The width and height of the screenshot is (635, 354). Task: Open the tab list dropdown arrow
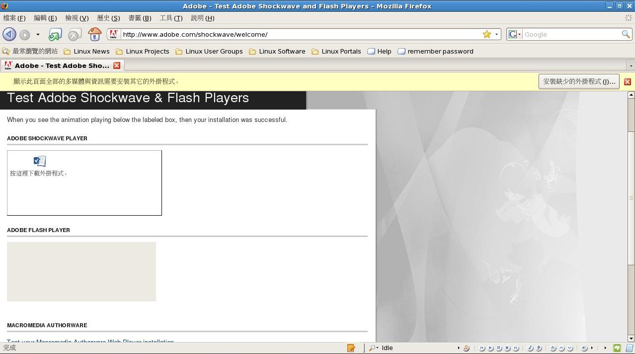631,66
